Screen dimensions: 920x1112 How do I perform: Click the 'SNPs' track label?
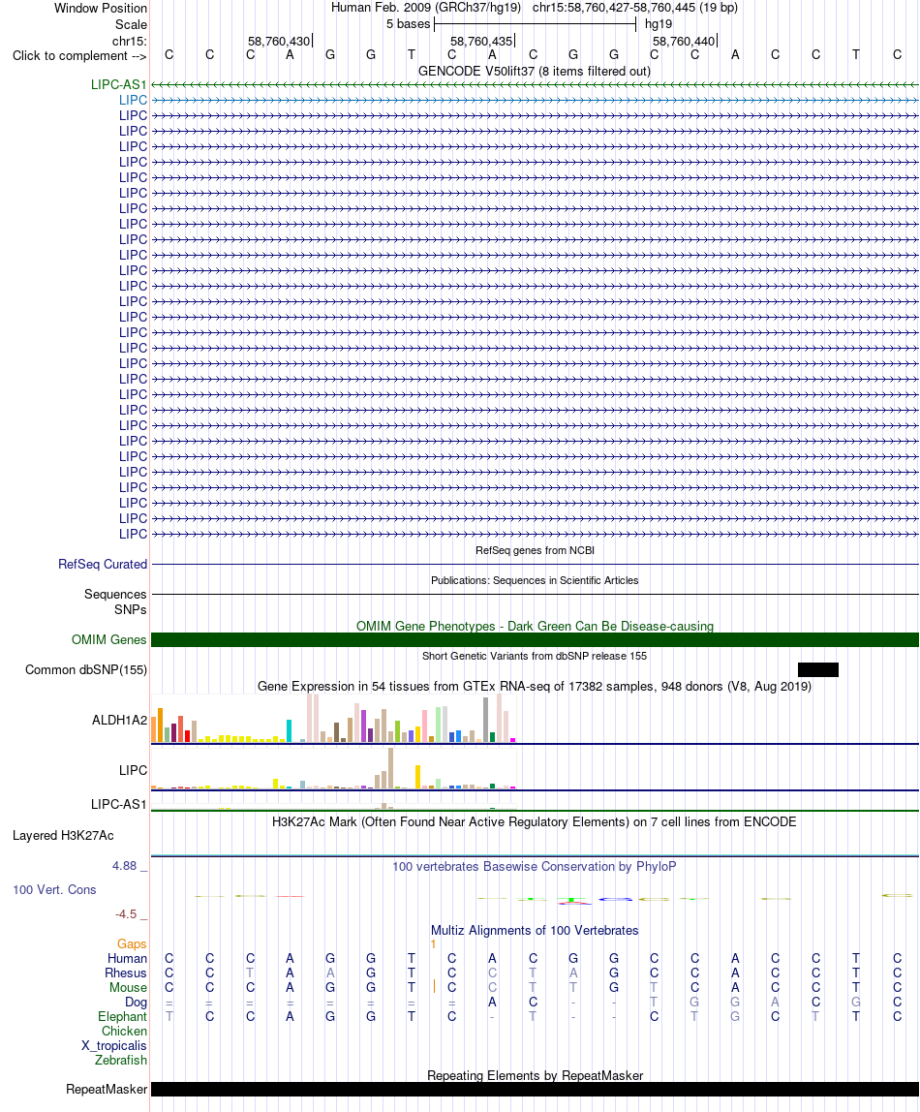click(x=131, y=610)
